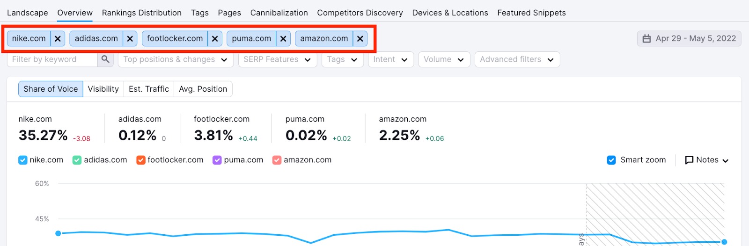The width and height of the screenshot is (749, 246).
Task: Click the nike.com domain chip label
Action: click(29, 39)
